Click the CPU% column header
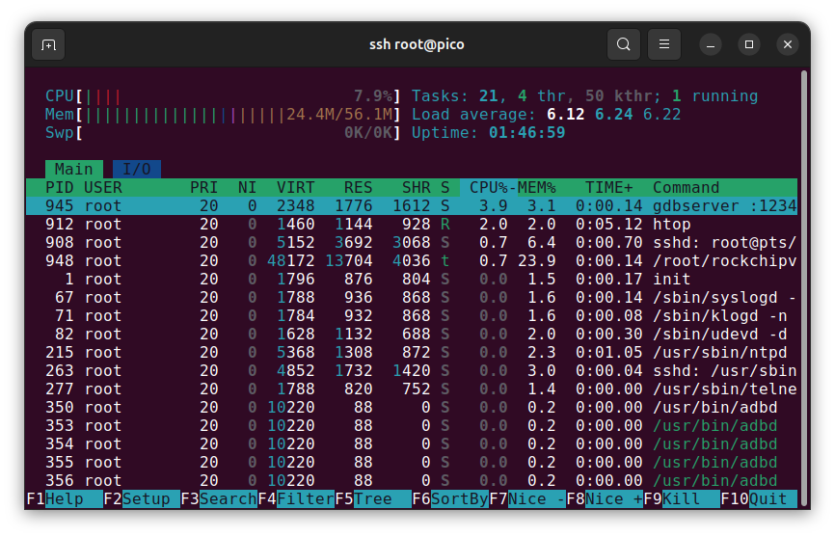This screenshot has height=537, width=835. (488, 187)
